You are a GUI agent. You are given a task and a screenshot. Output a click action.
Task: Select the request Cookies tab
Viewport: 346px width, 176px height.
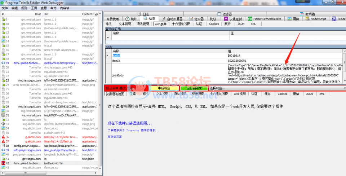click(214, 24)
